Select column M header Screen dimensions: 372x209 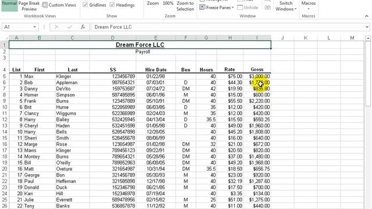(x=352, y=38)
